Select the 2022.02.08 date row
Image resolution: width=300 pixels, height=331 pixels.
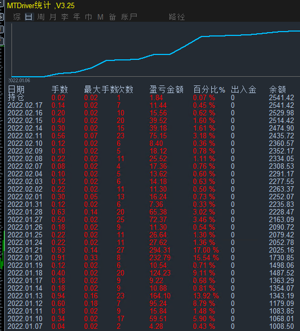point(25,158)
